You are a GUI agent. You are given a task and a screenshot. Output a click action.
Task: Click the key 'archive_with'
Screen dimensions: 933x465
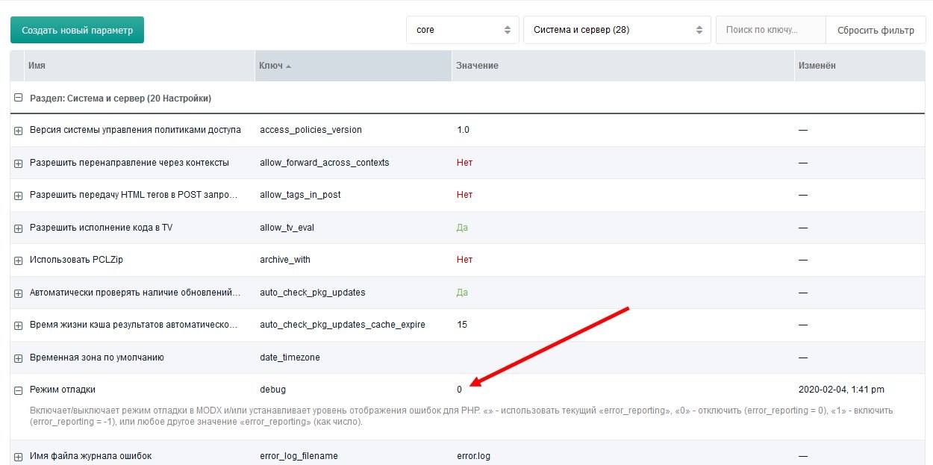coord(285,260)
